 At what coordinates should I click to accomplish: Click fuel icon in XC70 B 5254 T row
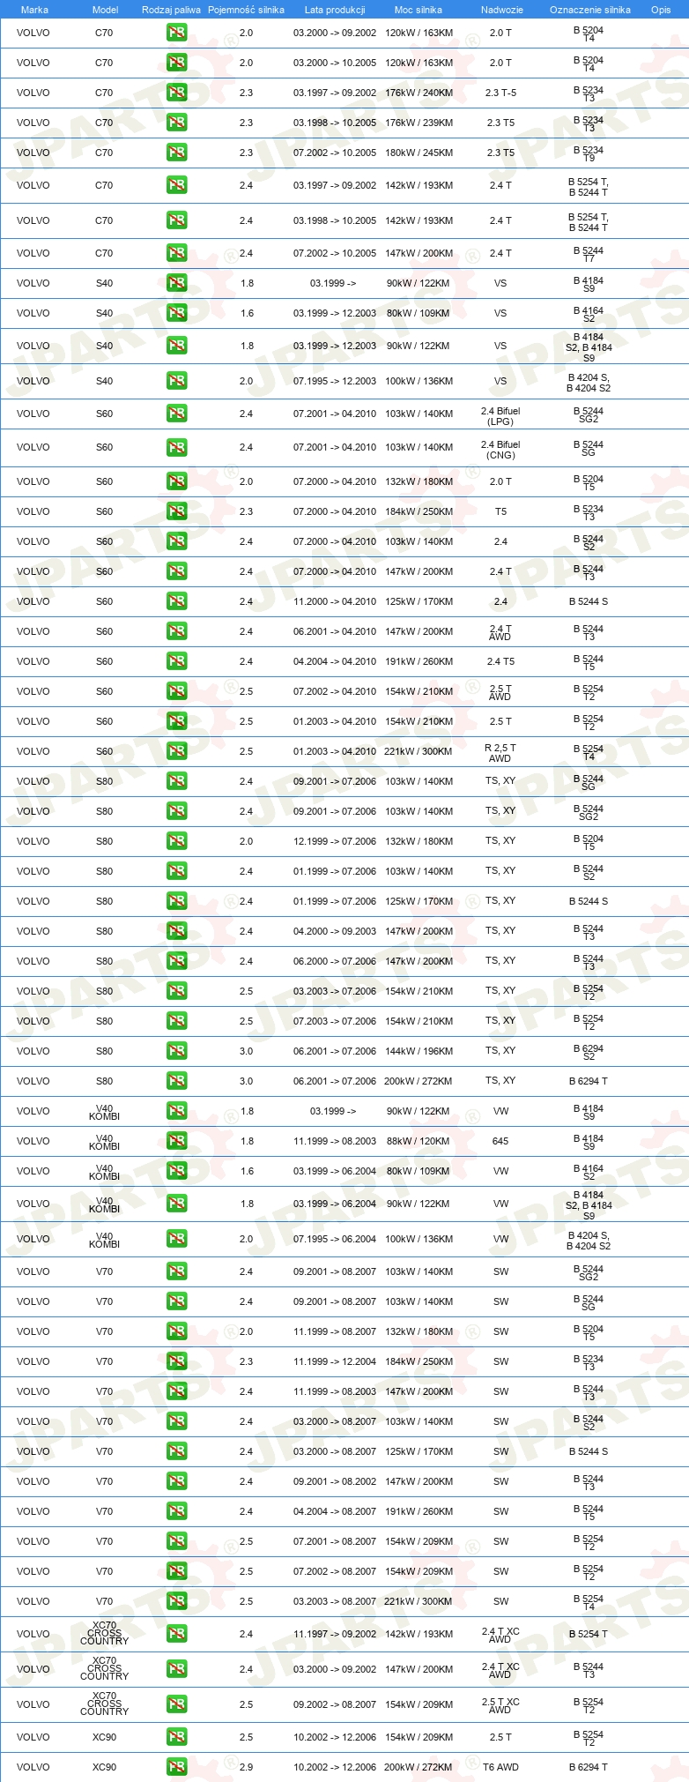pyautogui.click(x=177, y=1634)
